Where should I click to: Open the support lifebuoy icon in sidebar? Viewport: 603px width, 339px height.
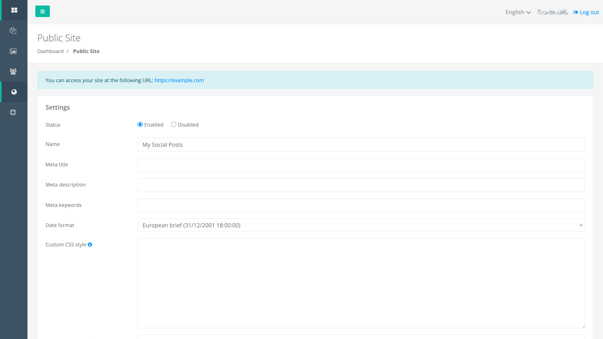tap(13, 112)
